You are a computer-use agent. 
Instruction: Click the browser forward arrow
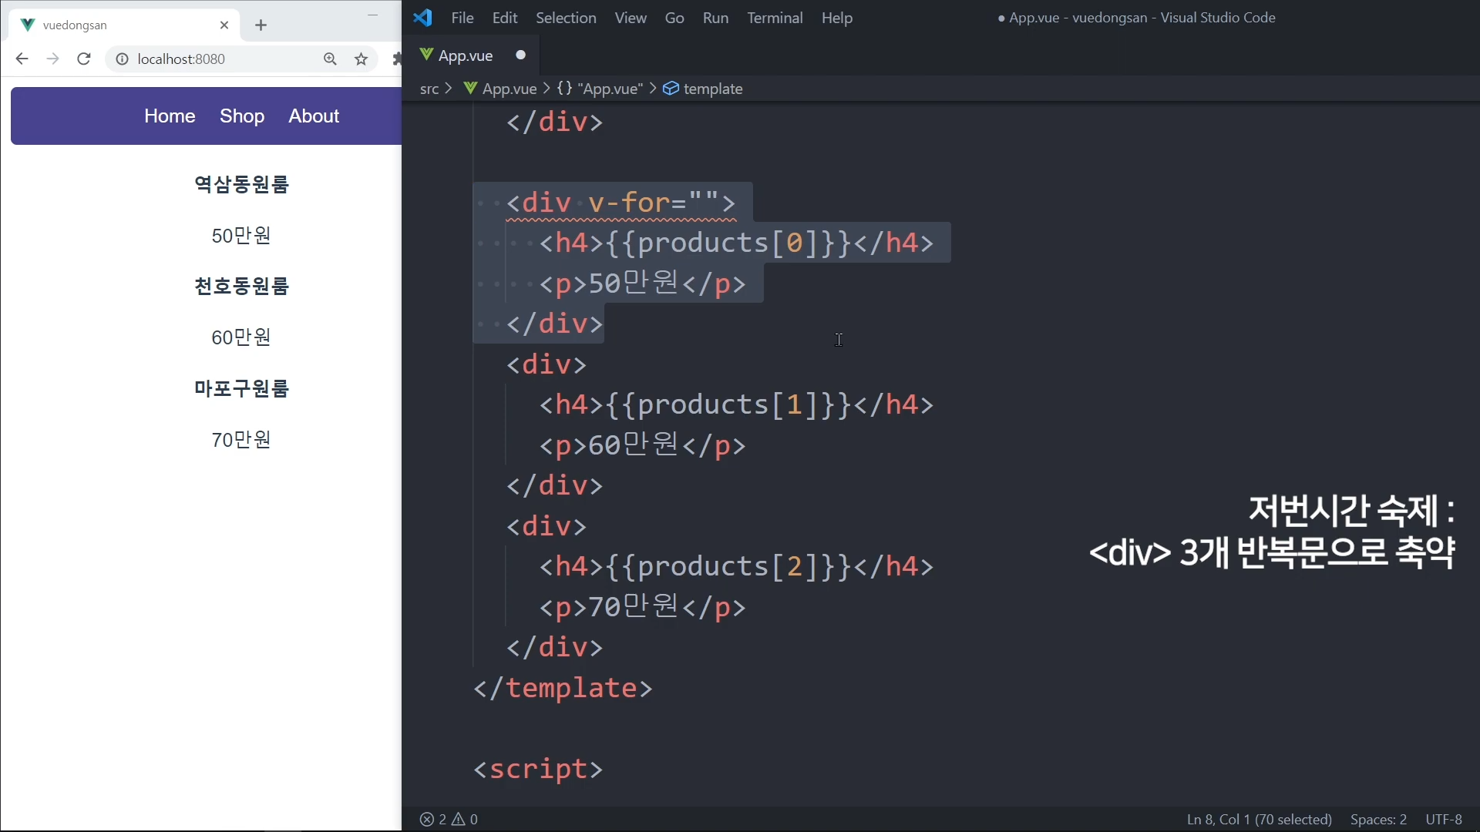click(x=52, y=59)
